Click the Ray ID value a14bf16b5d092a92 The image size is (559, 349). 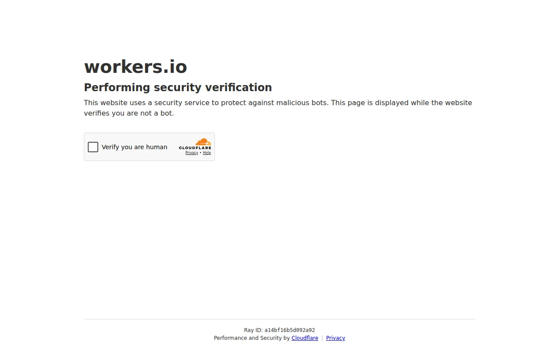tap(290, 330)
